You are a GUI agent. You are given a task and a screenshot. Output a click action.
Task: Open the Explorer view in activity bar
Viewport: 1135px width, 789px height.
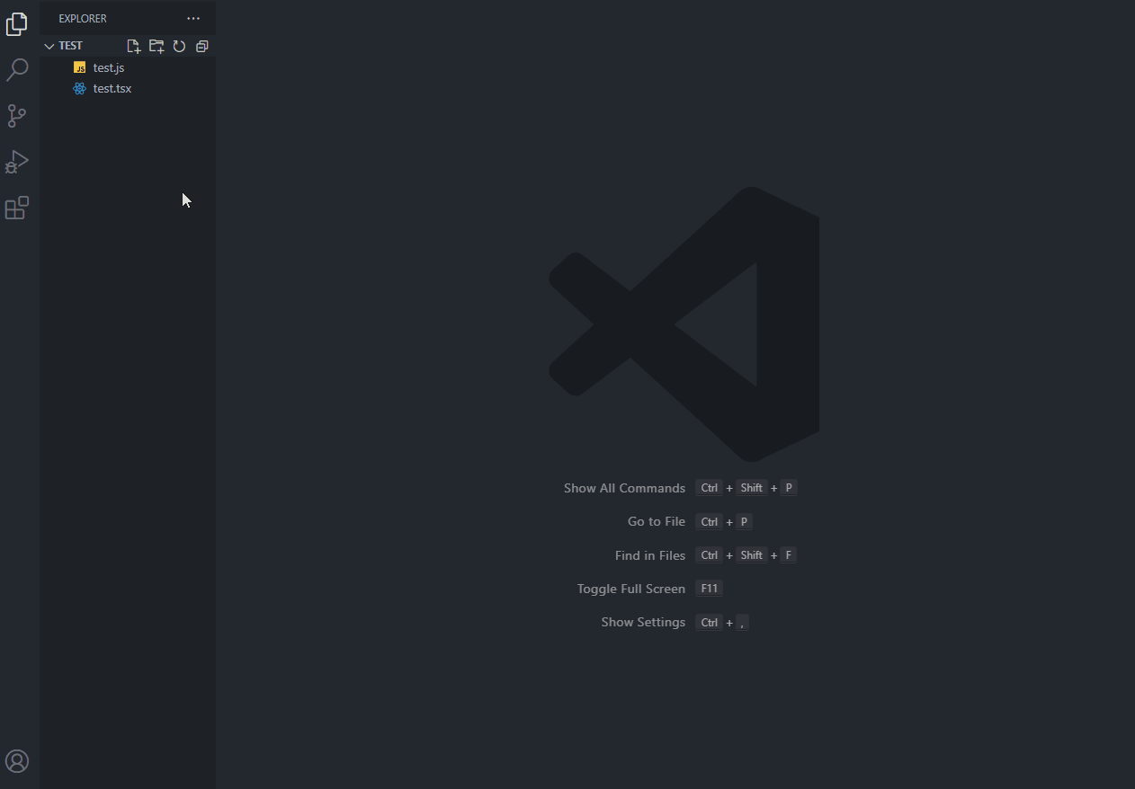tap(17, 24)
